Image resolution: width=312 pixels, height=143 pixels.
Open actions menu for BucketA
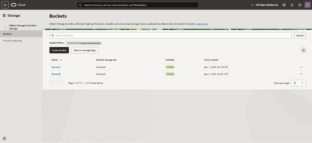[301, 67]
